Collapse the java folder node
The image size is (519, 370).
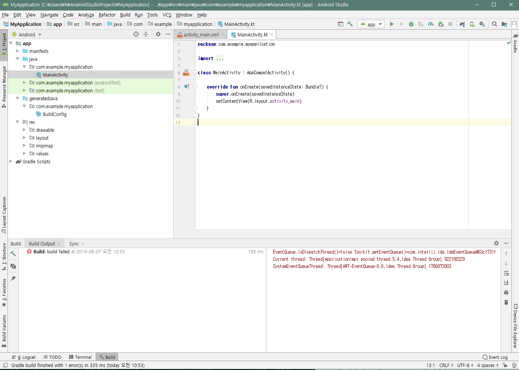(x=18, y=59)
